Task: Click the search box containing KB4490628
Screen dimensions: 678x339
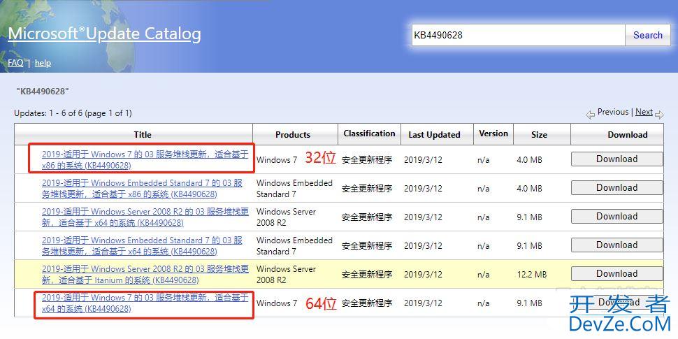Action: [518, 35]
